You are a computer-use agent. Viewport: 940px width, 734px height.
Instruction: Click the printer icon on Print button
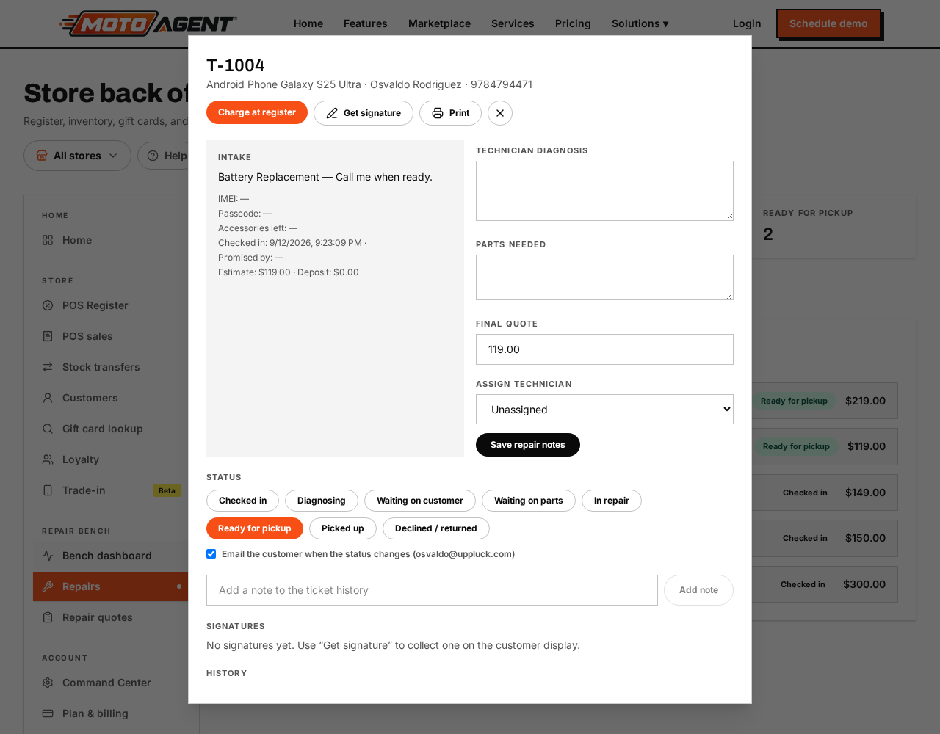click(x=438, y=113)
